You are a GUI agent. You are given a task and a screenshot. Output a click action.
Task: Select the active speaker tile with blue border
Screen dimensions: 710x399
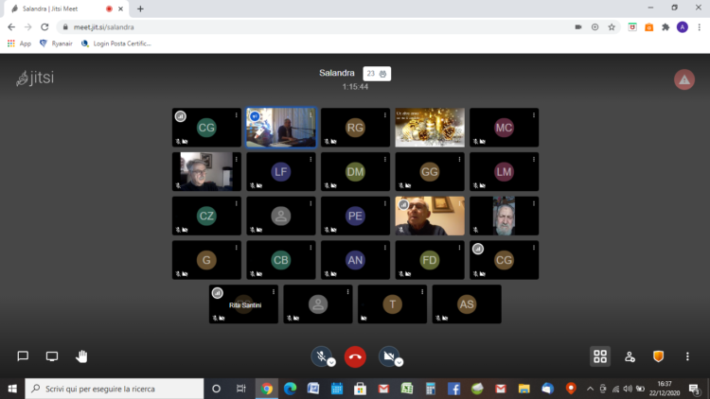tap(281, 128)
